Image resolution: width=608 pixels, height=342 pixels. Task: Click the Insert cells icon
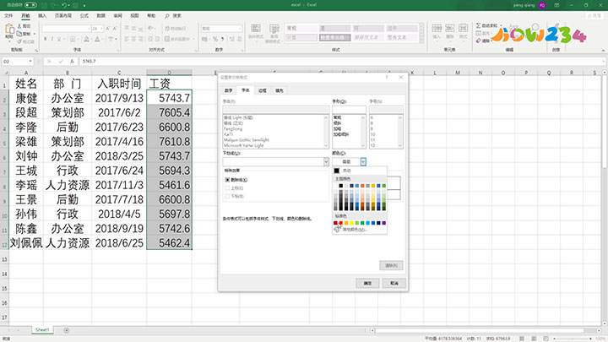point(437,29)
